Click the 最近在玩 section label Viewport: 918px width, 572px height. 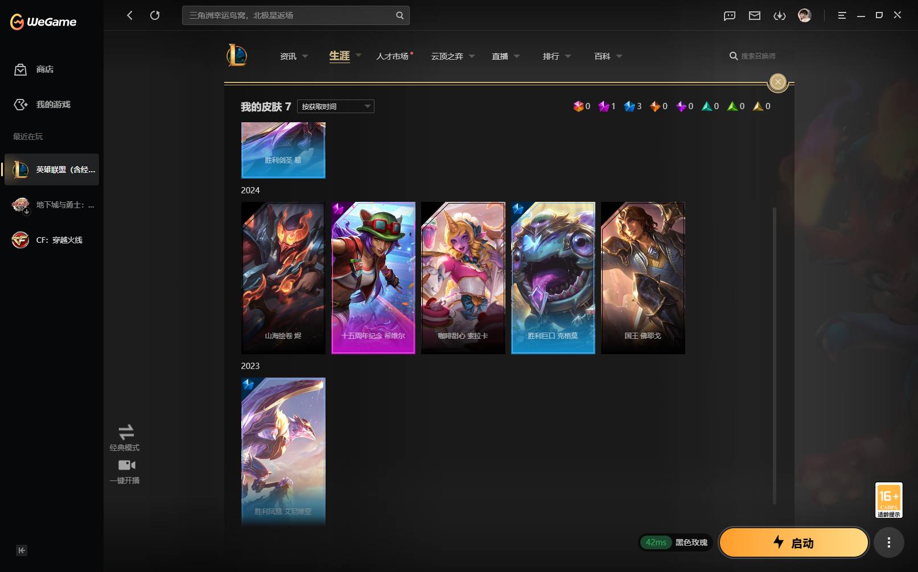click(28, 136)
